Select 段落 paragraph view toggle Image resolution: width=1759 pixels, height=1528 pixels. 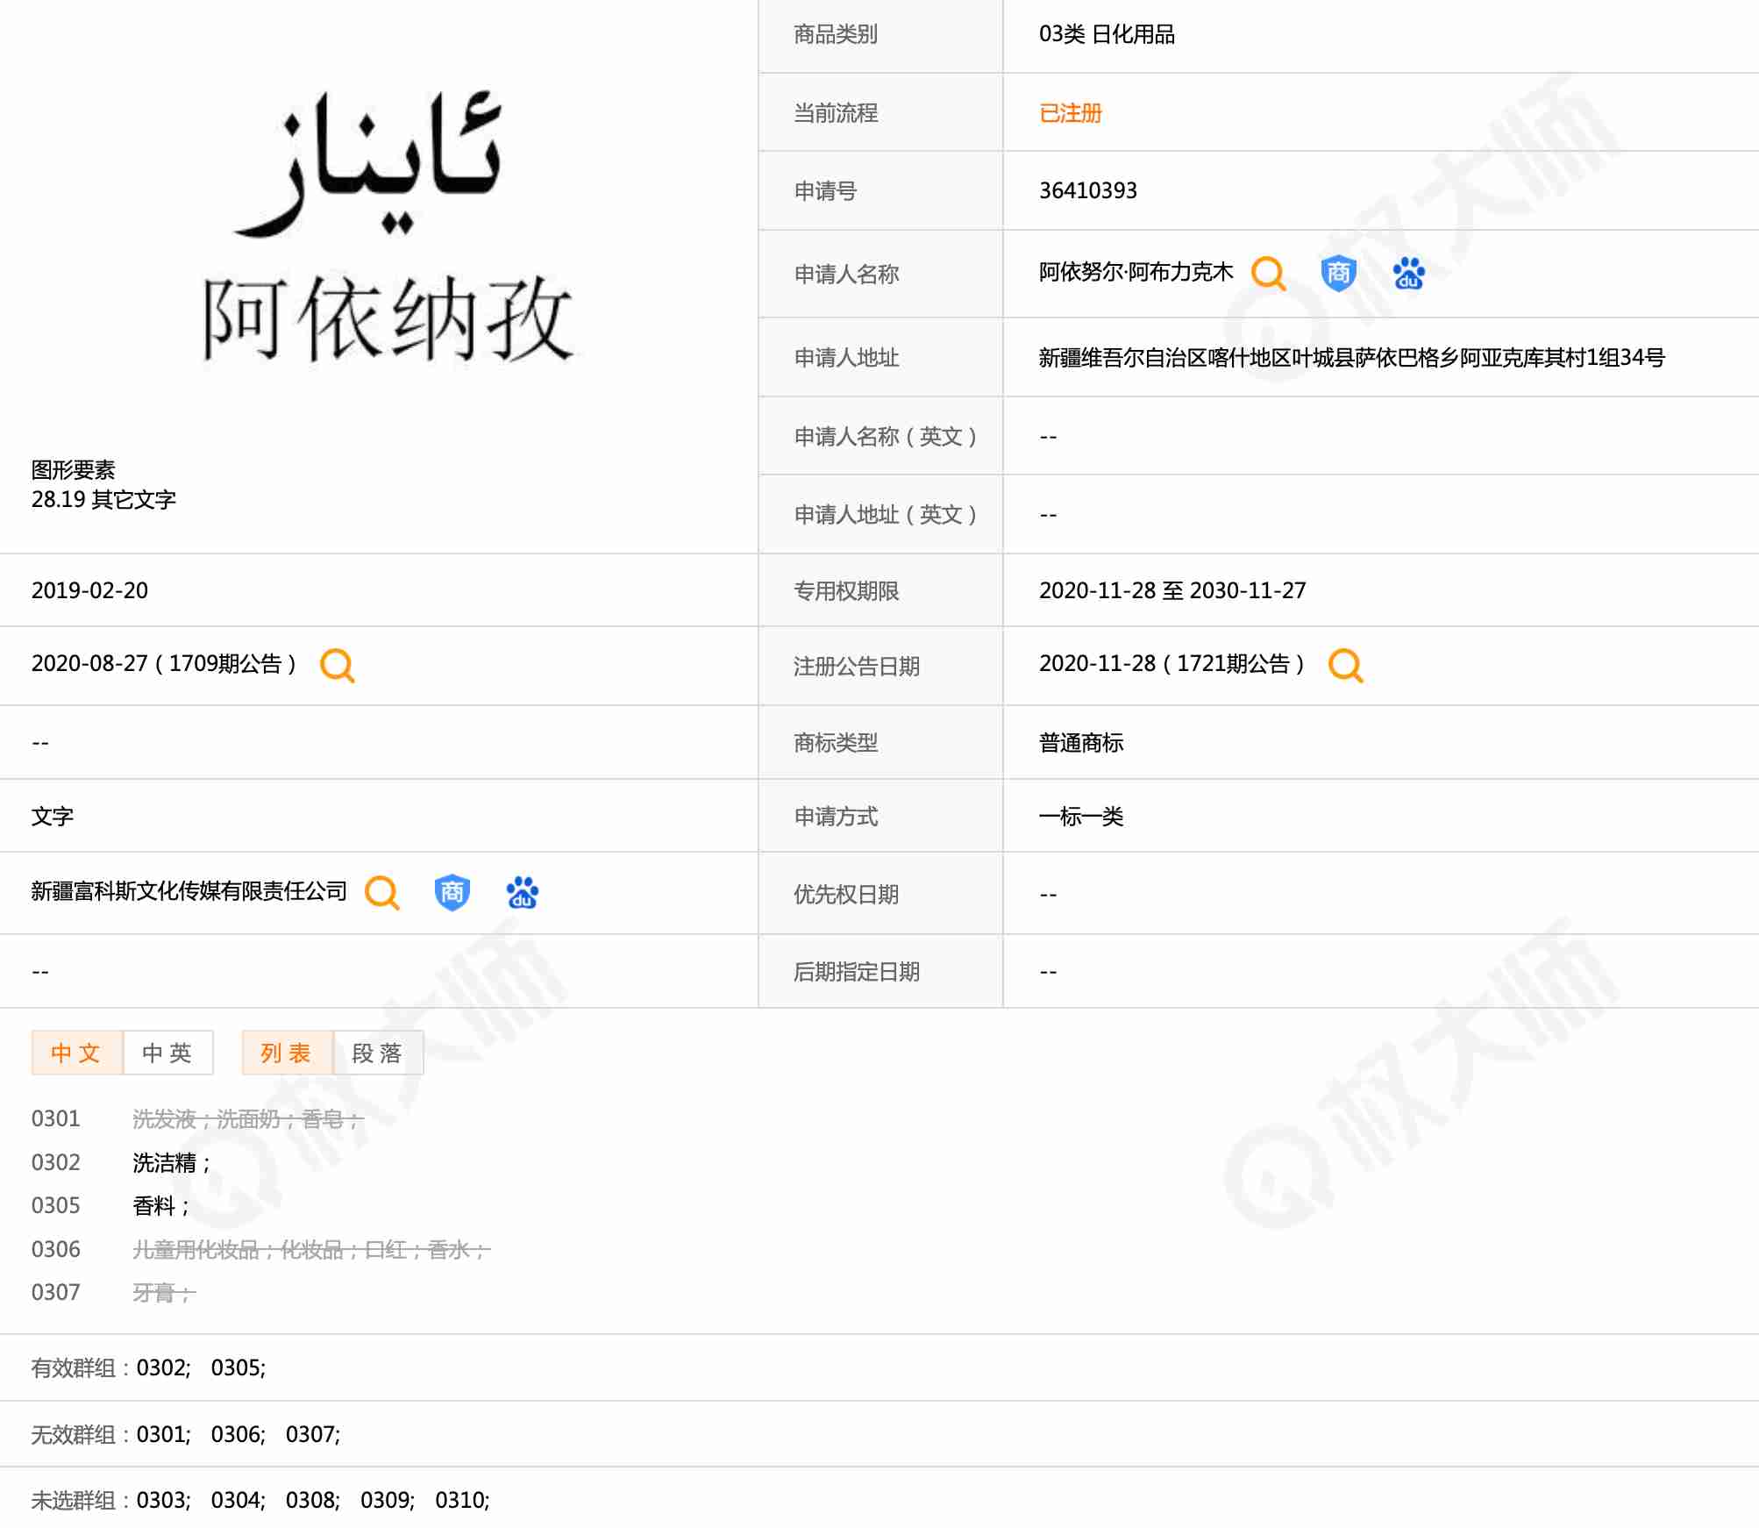(378, 1053)
